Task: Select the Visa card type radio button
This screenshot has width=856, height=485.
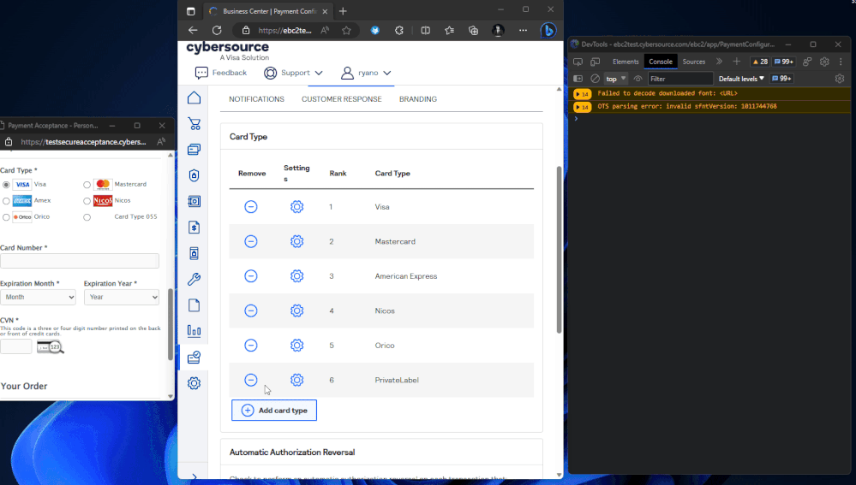Action: click(x=7, y=185)
